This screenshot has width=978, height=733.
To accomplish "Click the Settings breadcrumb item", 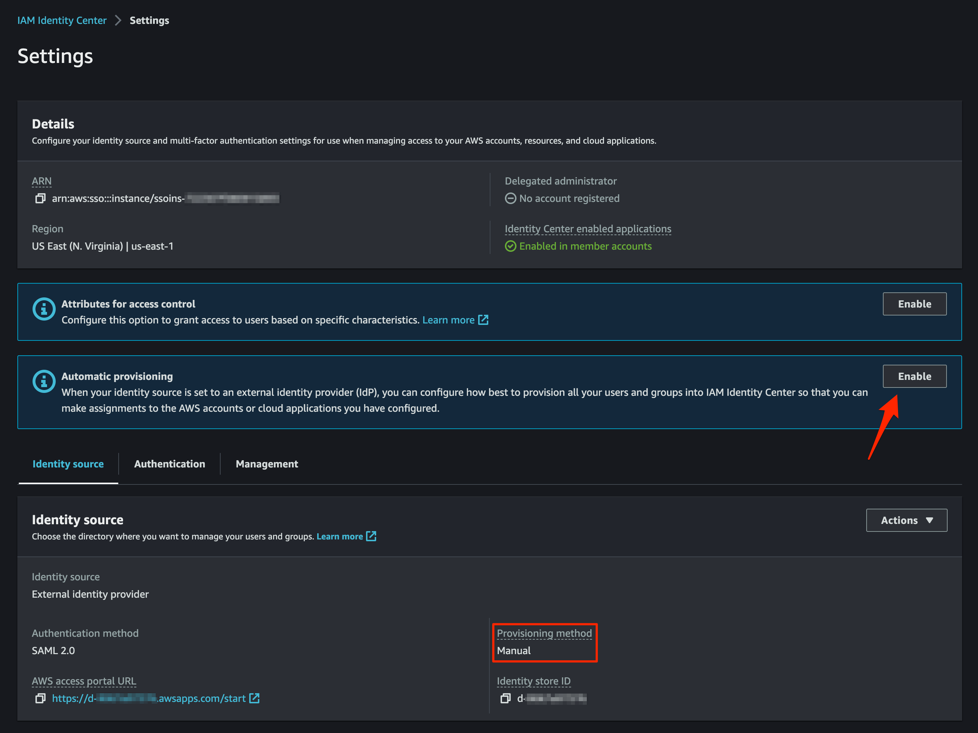I will (x=149, y=20).
